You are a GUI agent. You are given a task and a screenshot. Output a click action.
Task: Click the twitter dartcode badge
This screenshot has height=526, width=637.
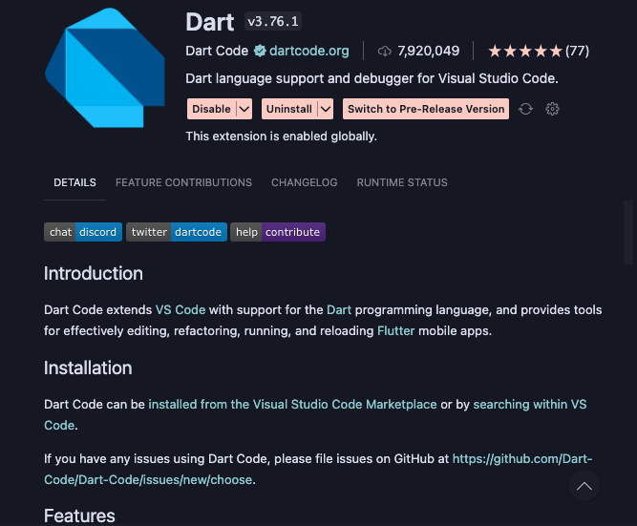(x=177, y=232)
